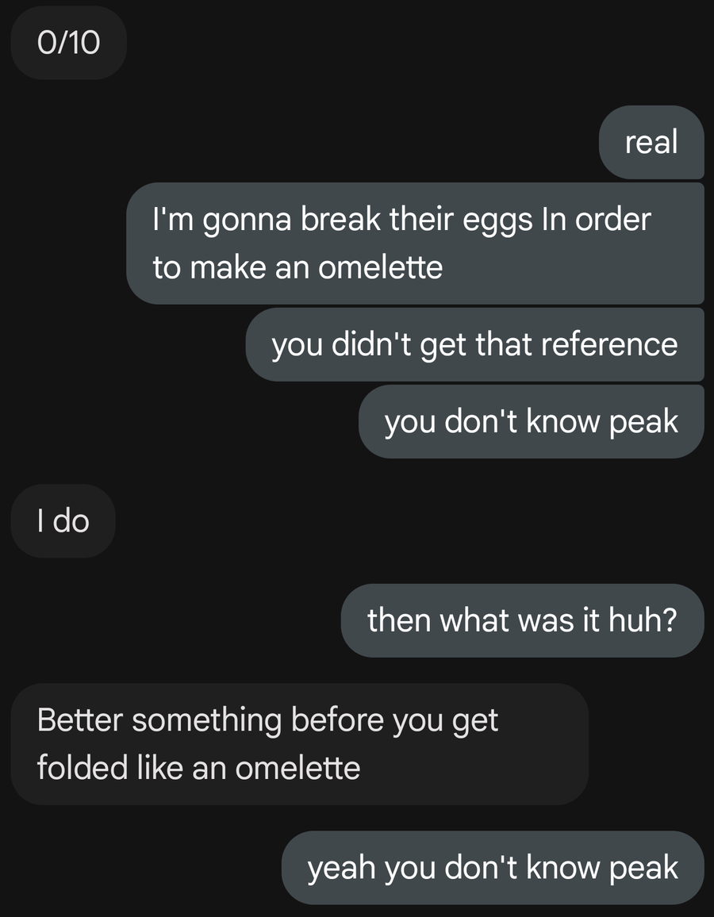Image resolution: width=714 pixels, height=917 pixels.
Task: Tap the "I'm gonna break their eggs" message
Action: coord(414,243)
